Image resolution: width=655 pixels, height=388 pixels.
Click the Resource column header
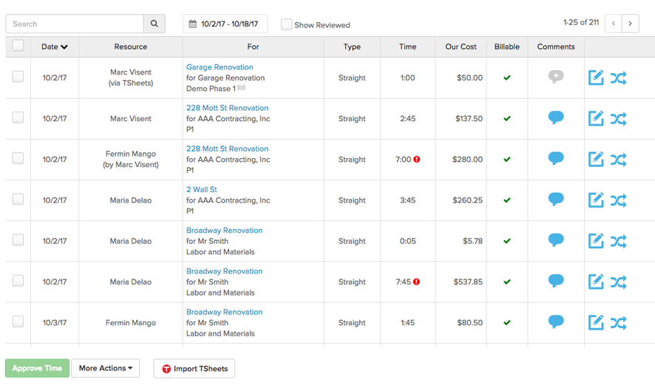(x=130, y=47)
